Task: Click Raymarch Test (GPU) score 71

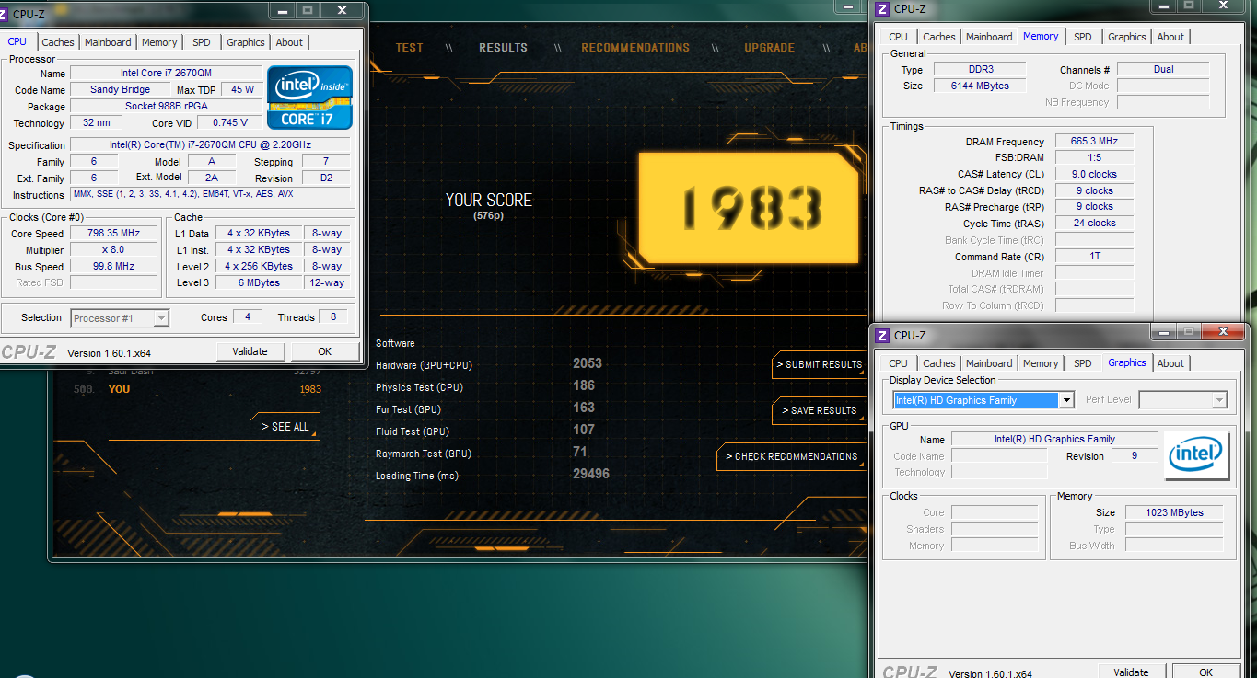Action: [580, 452]
